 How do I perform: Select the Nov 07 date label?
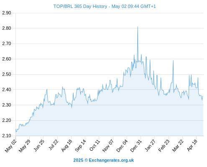point(108,146)
